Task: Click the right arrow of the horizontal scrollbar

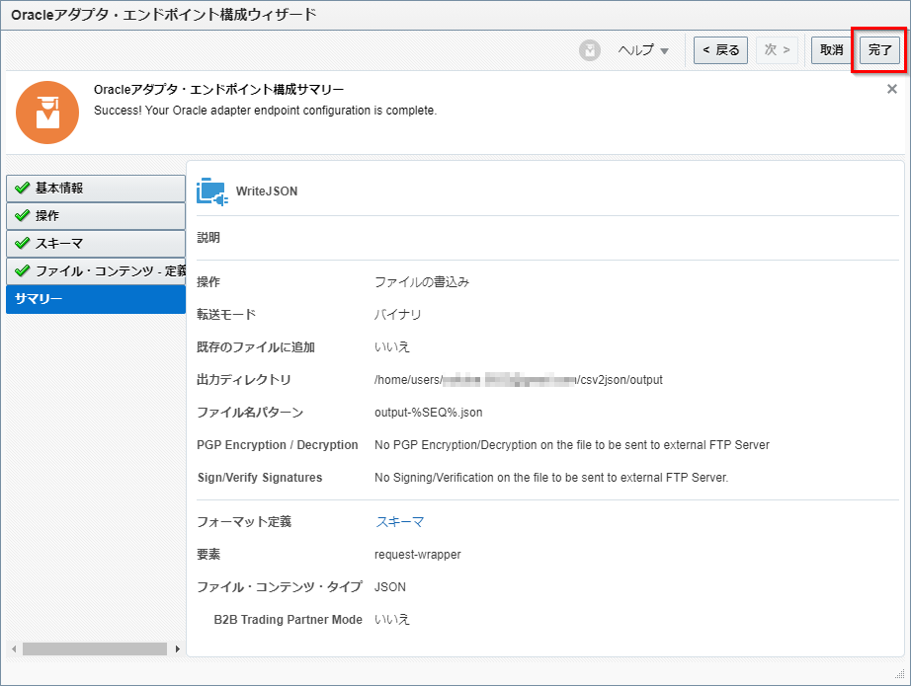Action: pos(178,648)
